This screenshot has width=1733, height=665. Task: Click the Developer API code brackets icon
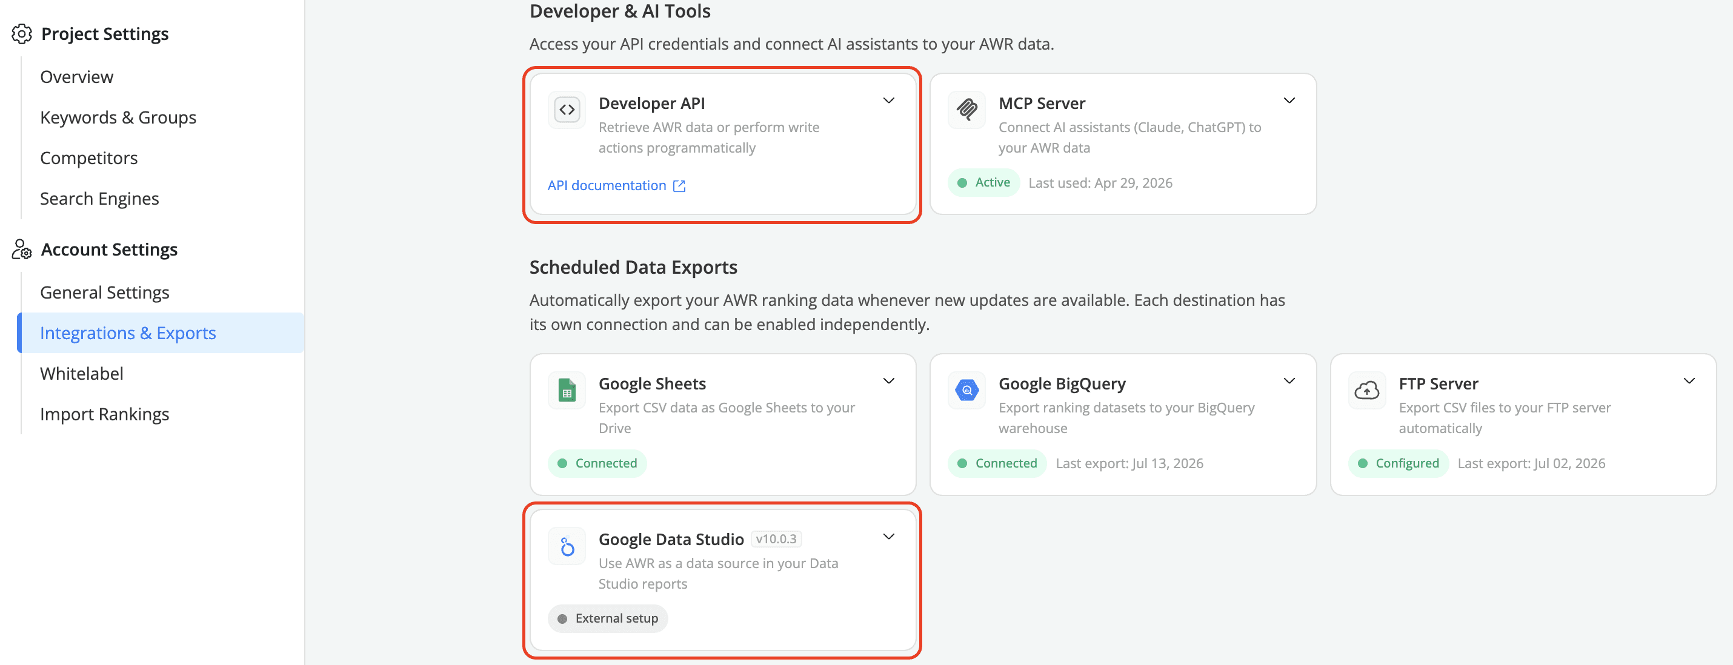coord(567,110)
